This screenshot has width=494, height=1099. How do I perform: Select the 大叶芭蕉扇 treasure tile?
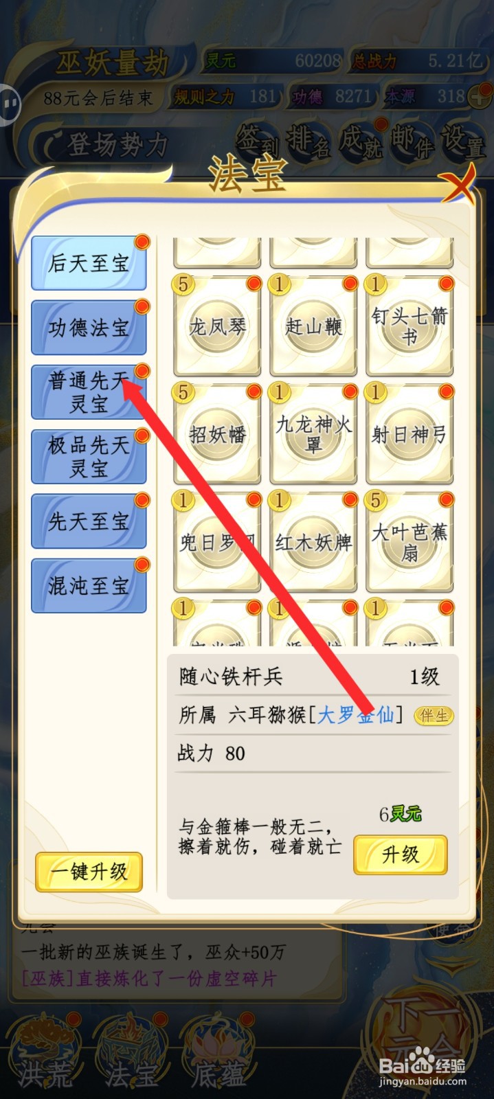[409, 543]
